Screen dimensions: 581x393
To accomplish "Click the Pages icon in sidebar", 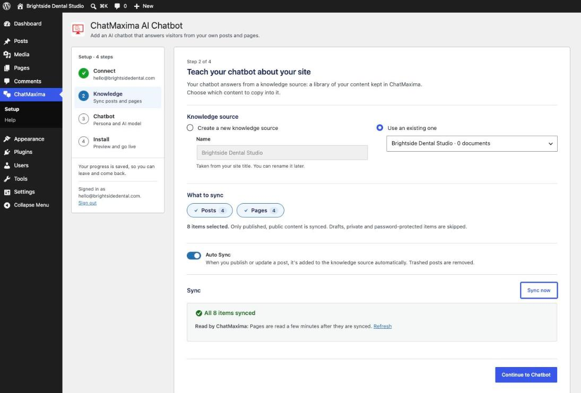I will click(7, 68).
